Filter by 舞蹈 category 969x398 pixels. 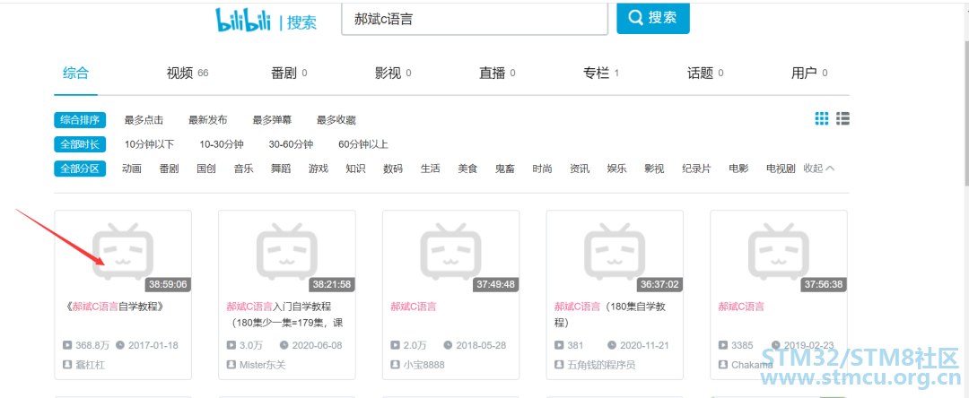point(281,169)
